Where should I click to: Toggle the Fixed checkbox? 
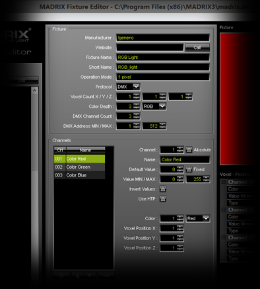pyautogui.click(x=189, y=169)
